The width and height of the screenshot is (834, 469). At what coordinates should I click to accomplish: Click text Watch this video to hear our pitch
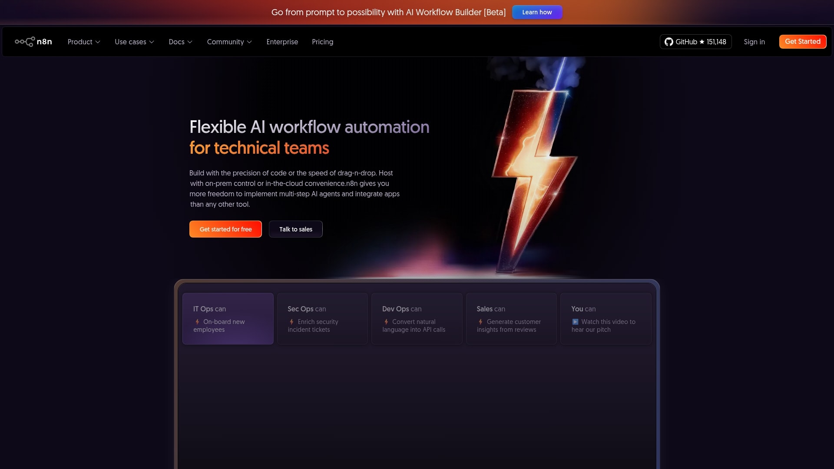(604, 326)
